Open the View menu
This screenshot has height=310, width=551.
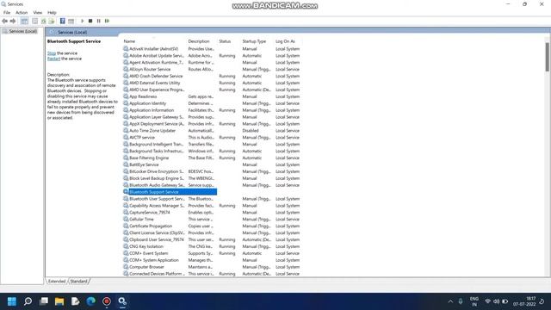38,13
